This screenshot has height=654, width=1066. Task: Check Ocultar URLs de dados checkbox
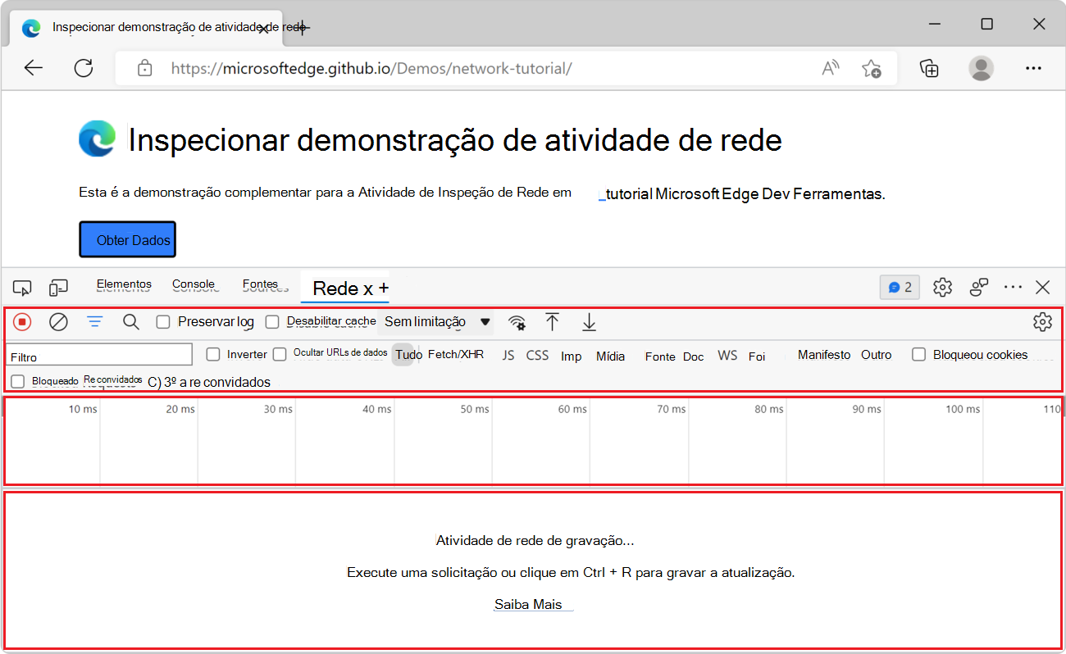coord(280,354)
